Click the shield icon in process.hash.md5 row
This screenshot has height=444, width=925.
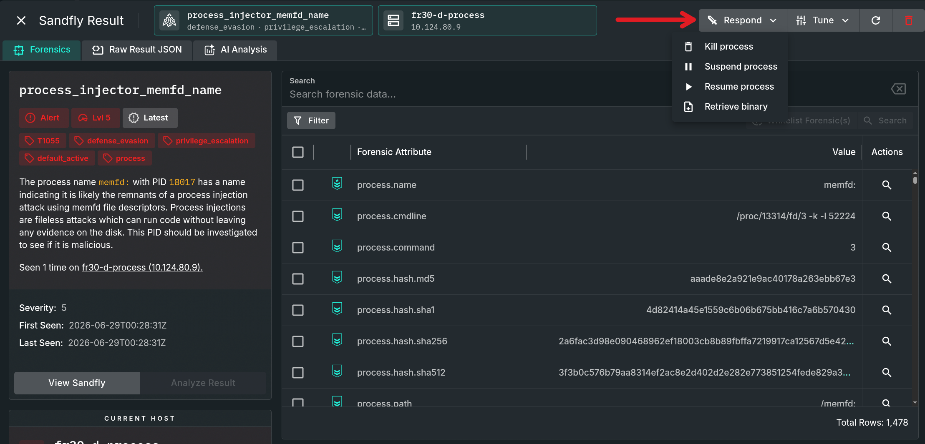337,277
